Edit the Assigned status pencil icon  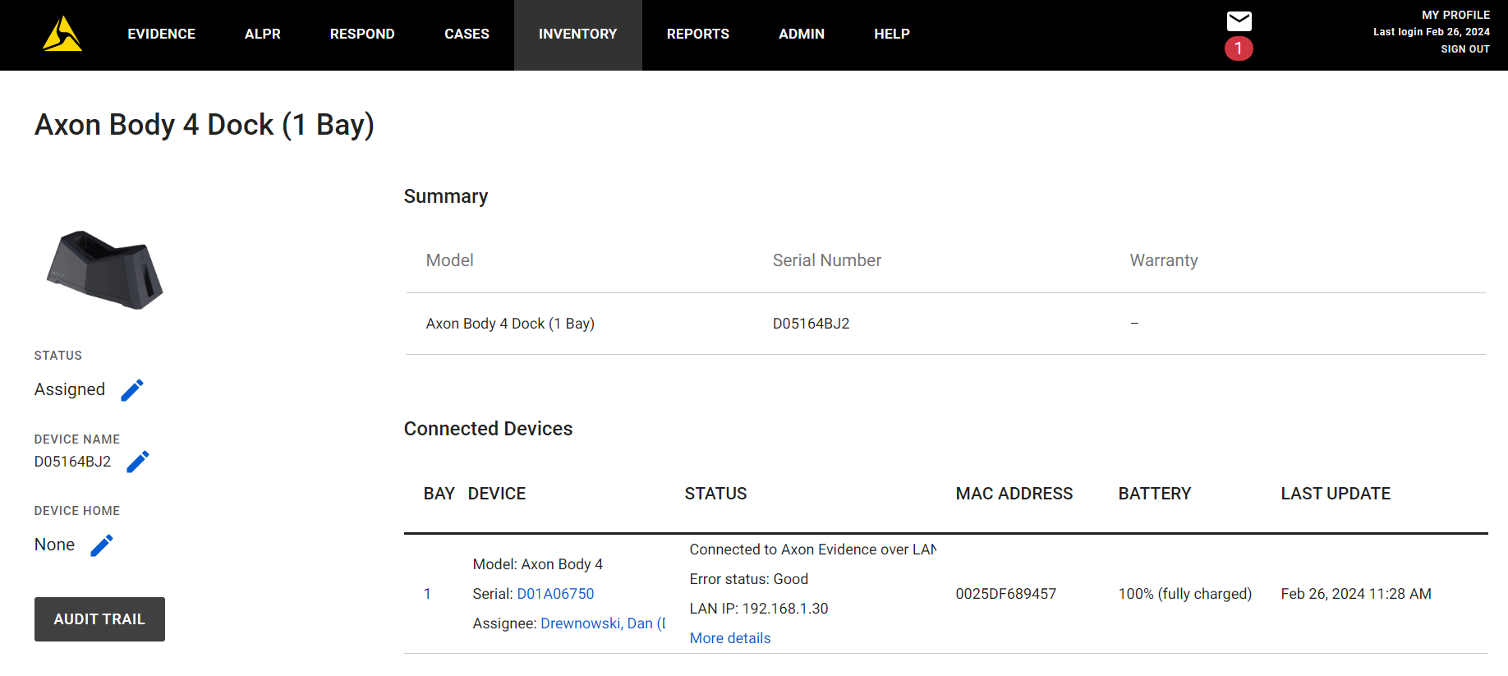point(132,390)
